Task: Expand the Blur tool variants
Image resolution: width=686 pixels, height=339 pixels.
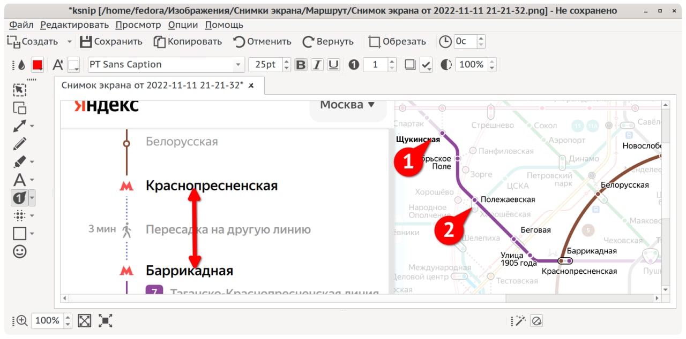Action: pos(33,216)
